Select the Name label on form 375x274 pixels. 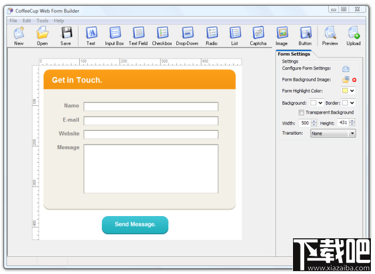coord(71,105)
